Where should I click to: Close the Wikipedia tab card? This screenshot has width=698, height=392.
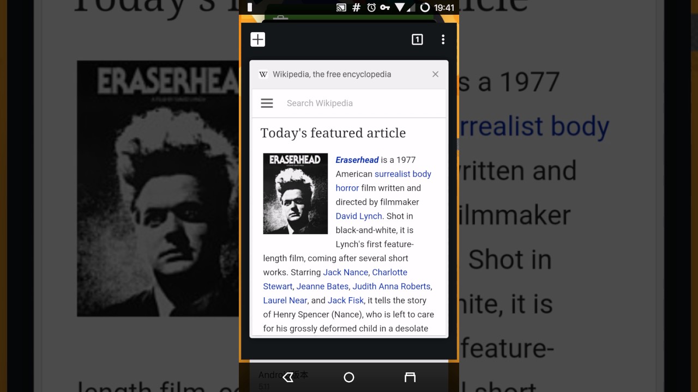(435, 74)
